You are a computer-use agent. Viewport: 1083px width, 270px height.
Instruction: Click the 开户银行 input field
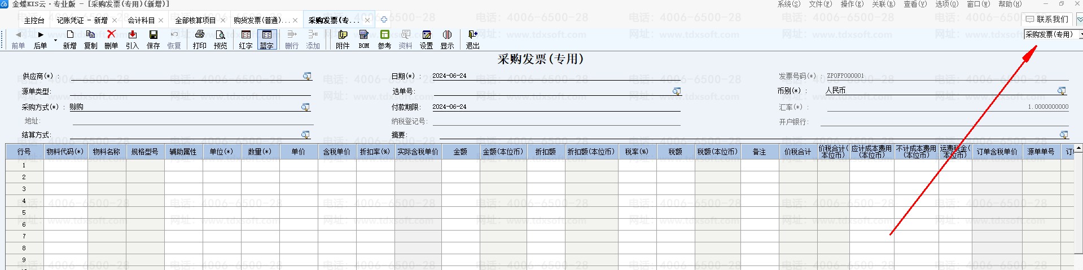click(944, 121)
